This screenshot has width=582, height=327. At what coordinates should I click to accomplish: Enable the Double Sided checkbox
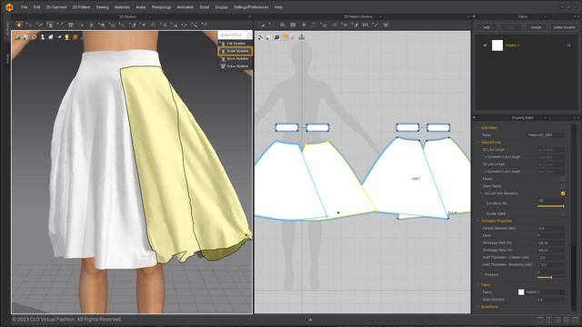pyautogui.click(x=563, y=214)
